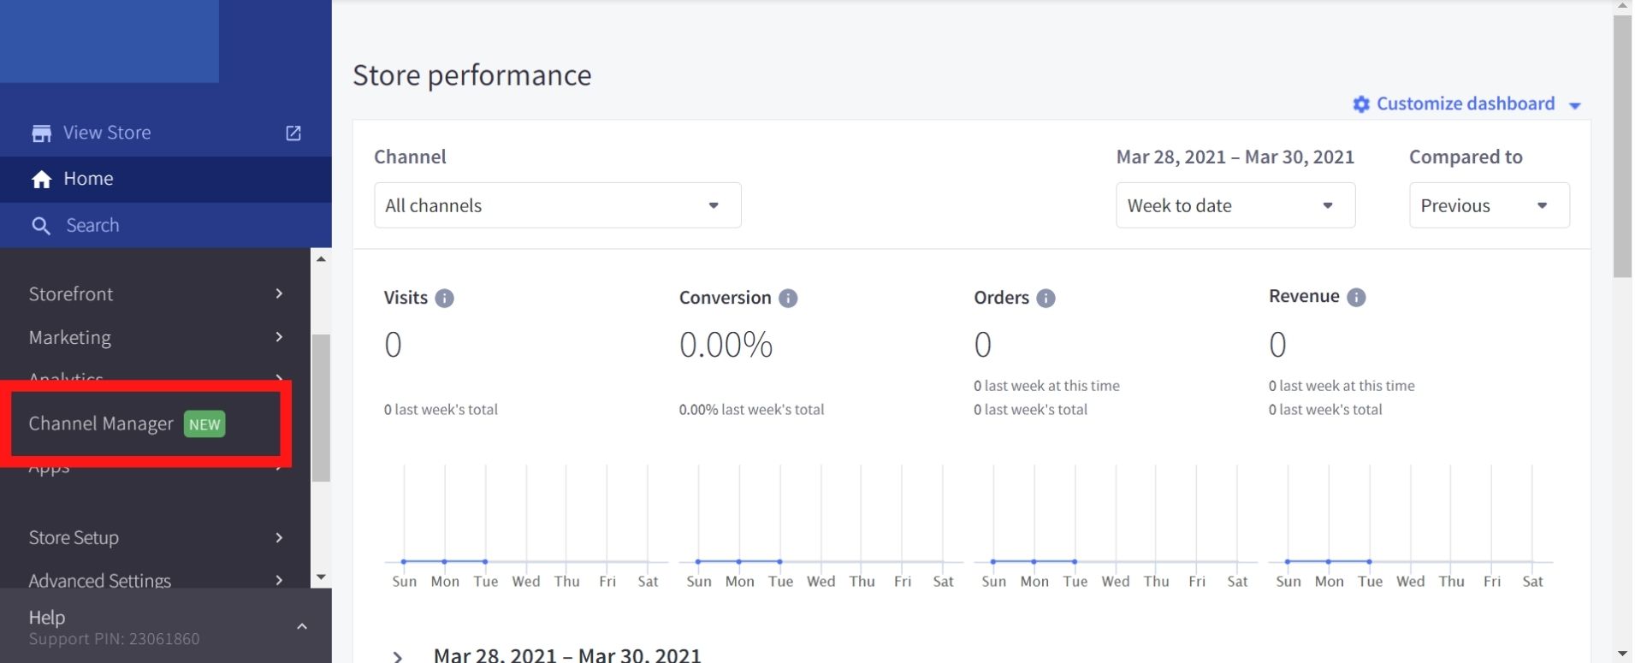Click the Orders info icon
Image resolution: width=1635 pixels, height=663 pixels.
pos(1046,299)
